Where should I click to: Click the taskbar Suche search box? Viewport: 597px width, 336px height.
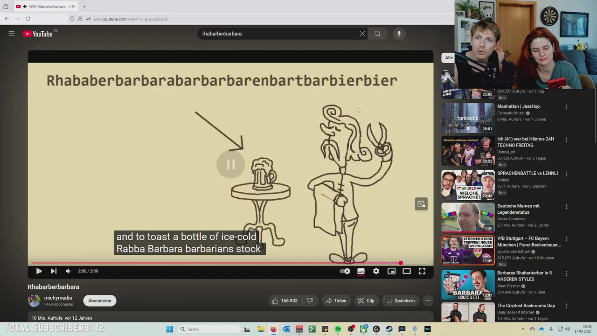click(209, 329)
